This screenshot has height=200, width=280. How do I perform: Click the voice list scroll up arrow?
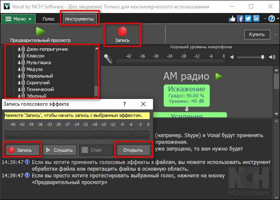click(x=96, y=49)
